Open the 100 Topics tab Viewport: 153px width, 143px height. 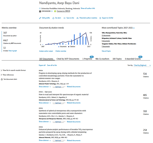[x=117, y=59]
